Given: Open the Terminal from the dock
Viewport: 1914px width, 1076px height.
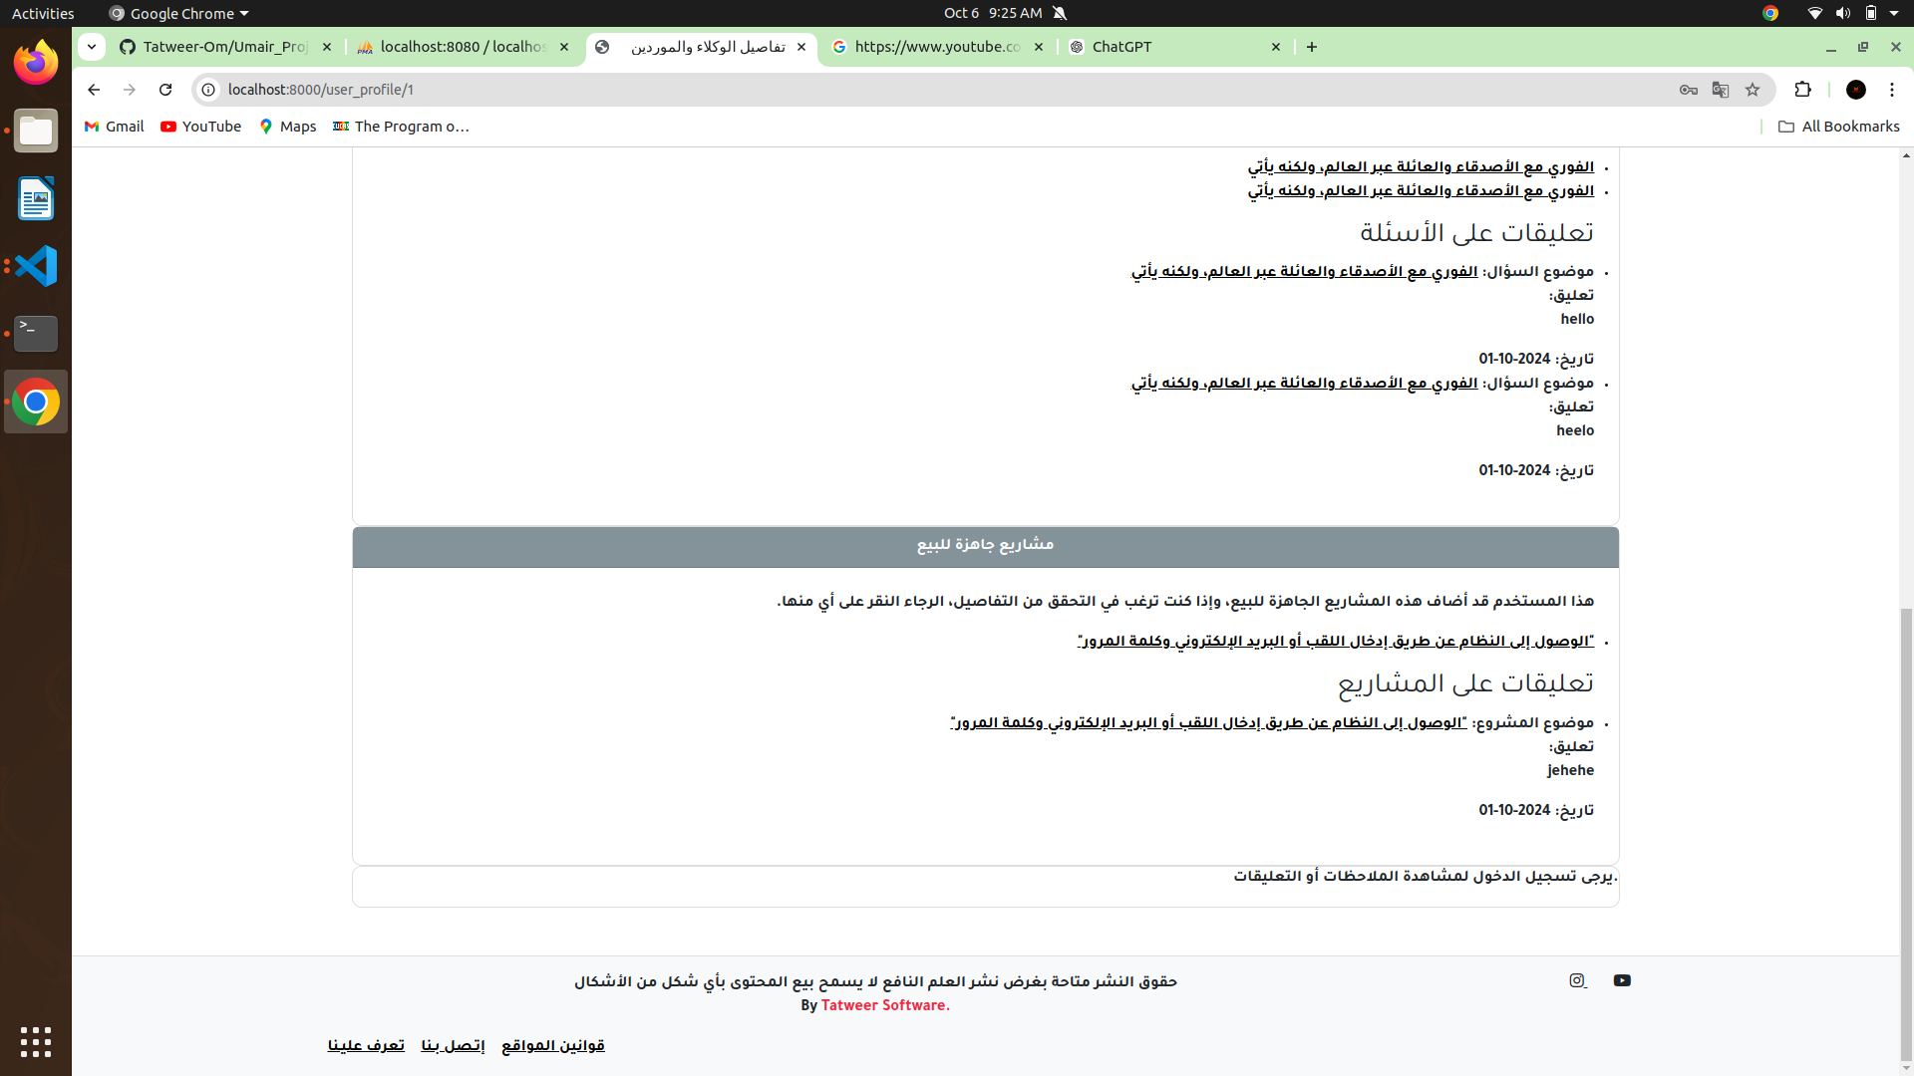Looking at the screenshot, I should point(35,334).
